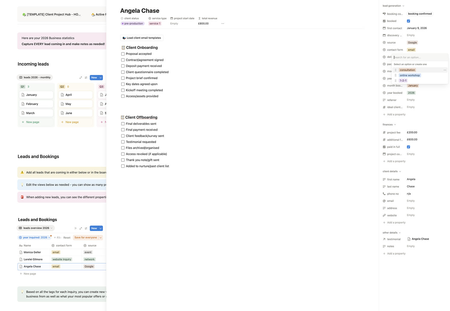Open view settings for leads overview 2026
Viewport: 450px width, 311px height.
point(86,228)
